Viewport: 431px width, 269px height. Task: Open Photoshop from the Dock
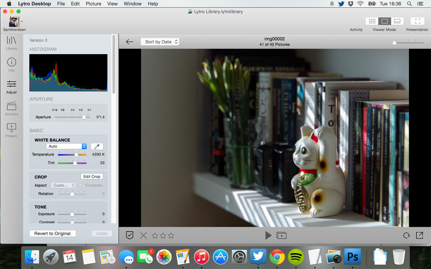click(x=352, y=257)
